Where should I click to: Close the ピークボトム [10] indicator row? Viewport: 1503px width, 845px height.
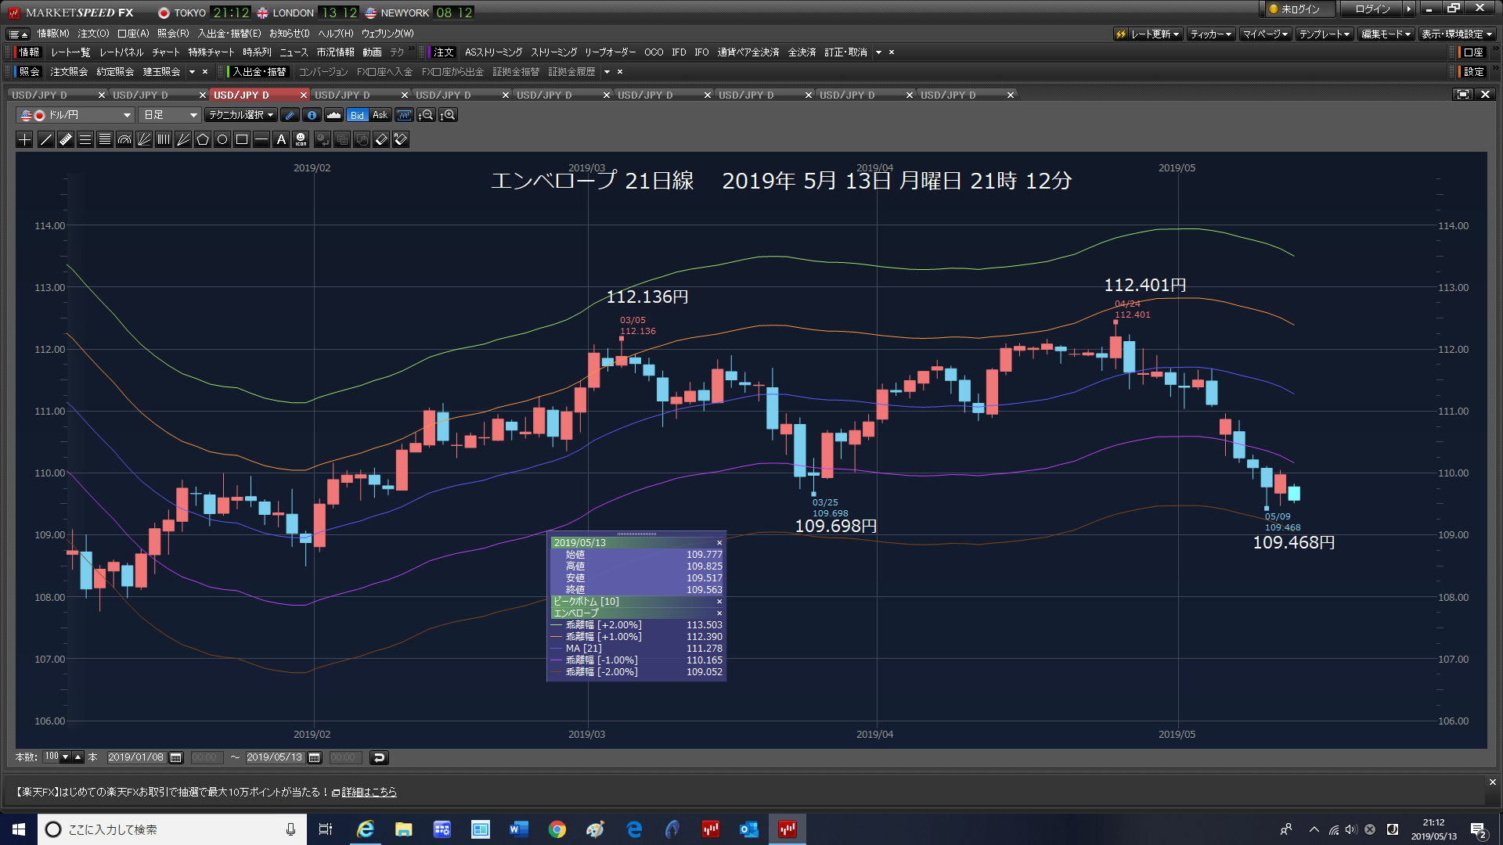pyautogui.click(x=719, y=602)
